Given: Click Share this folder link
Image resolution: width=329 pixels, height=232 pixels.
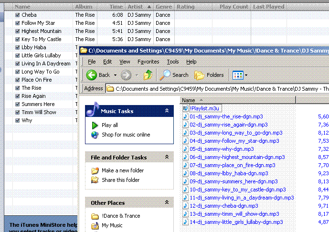Looking at the screenshot, I should tap(121, 180).
